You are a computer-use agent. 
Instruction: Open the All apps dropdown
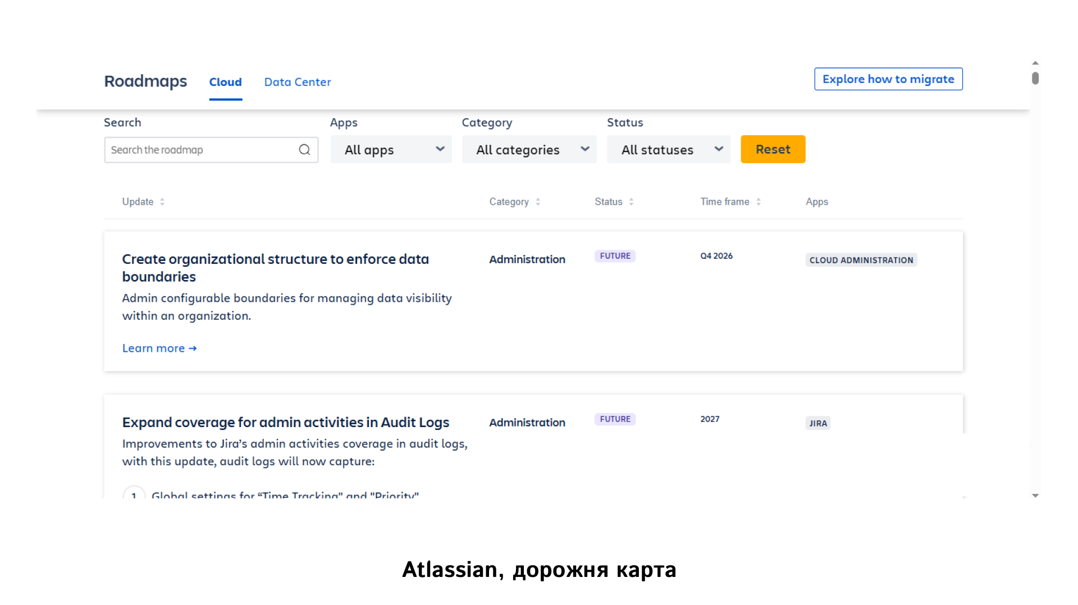(x=391, y=149)
